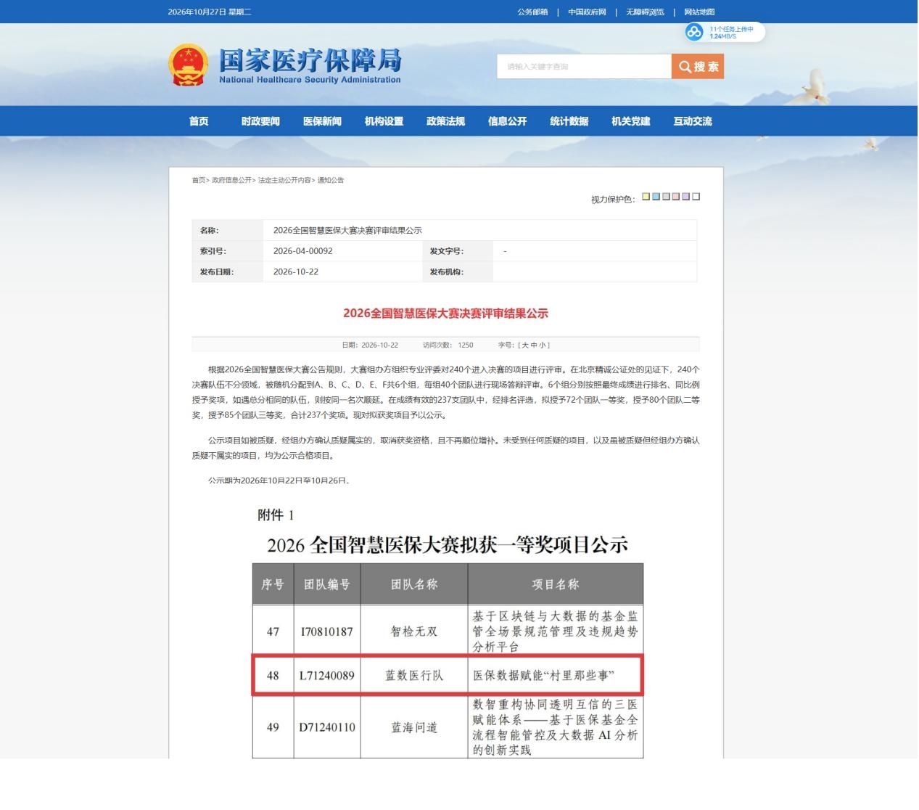Click the index number 2026-04-00092
The width and height of the screenshot is (919, 810).
303,251
